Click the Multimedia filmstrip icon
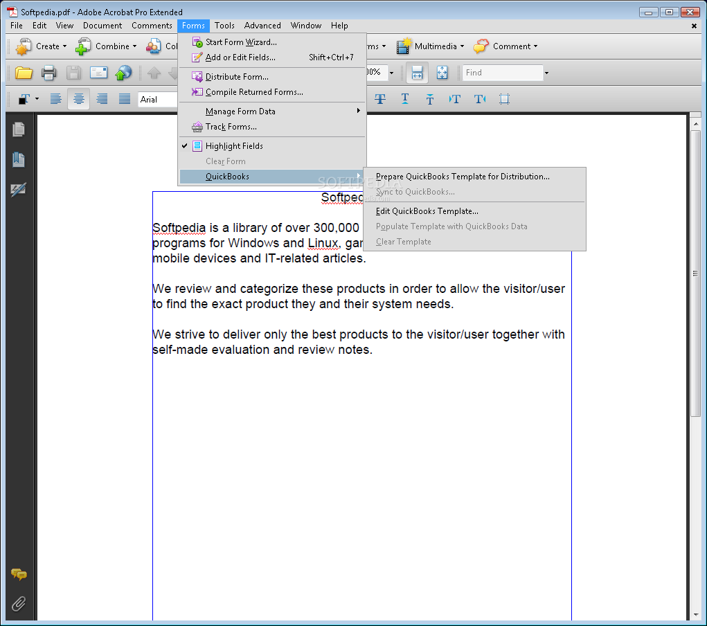 coord(404,46)
